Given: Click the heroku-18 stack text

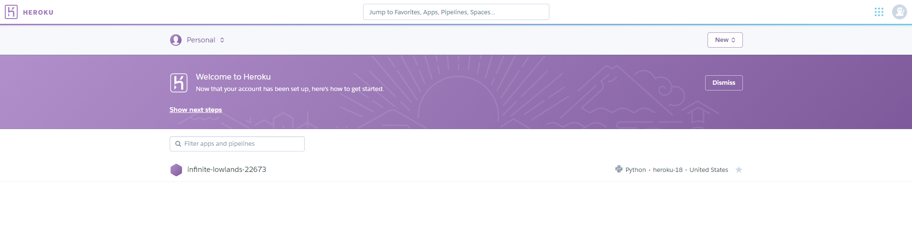Looking at the screenshot, I should tap(667, 170).
